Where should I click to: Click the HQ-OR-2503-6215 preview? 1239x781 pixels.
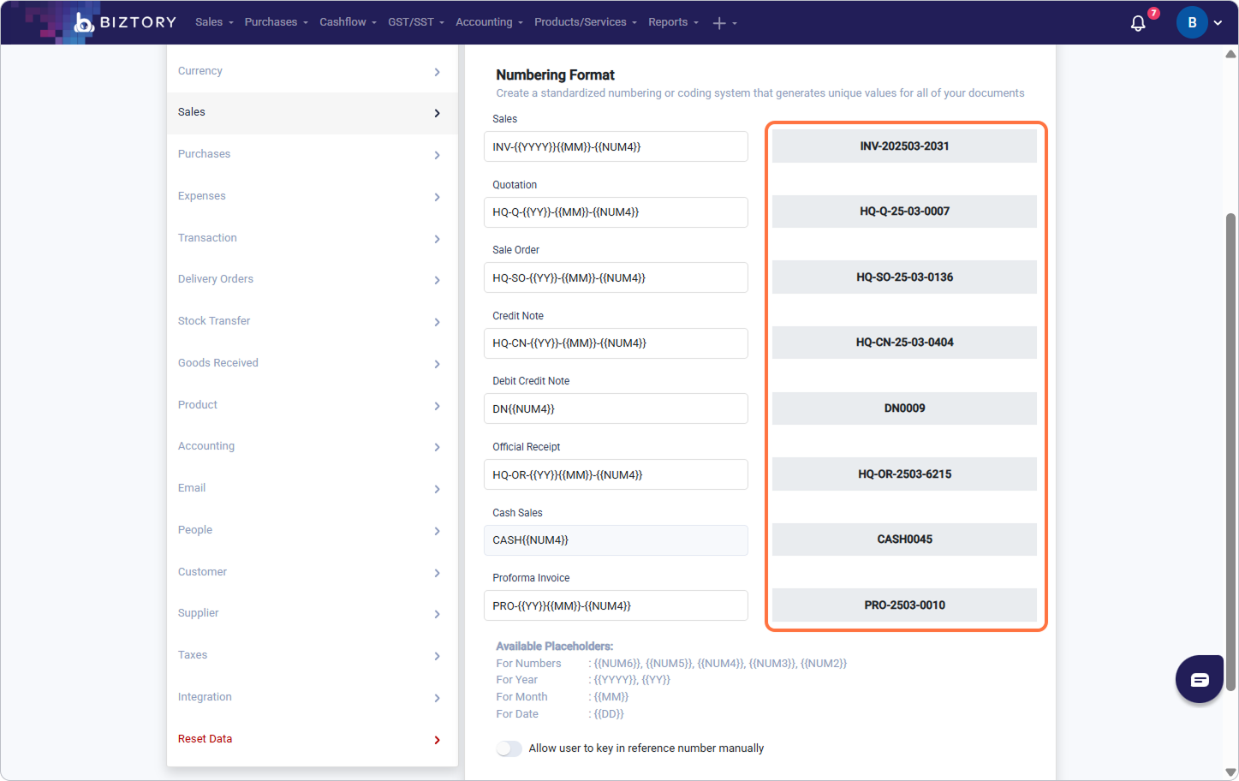click(x=904, y=474)
